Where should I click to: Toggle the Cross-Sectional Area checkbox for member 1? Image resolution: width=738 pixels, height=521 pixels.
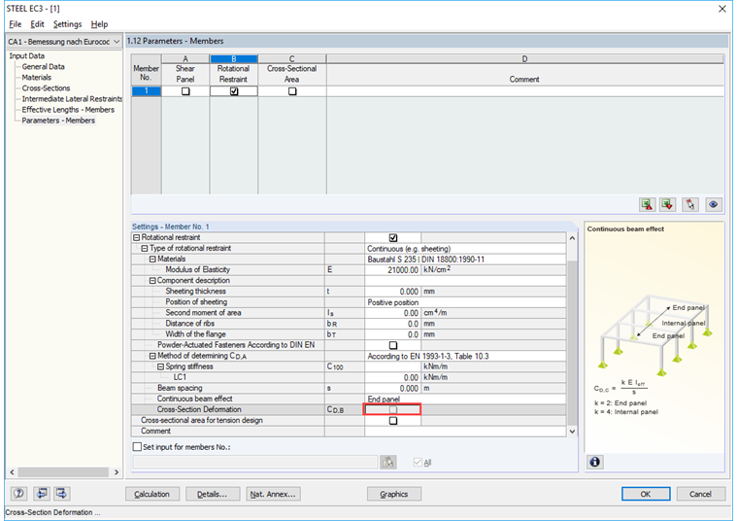[292, 91]
